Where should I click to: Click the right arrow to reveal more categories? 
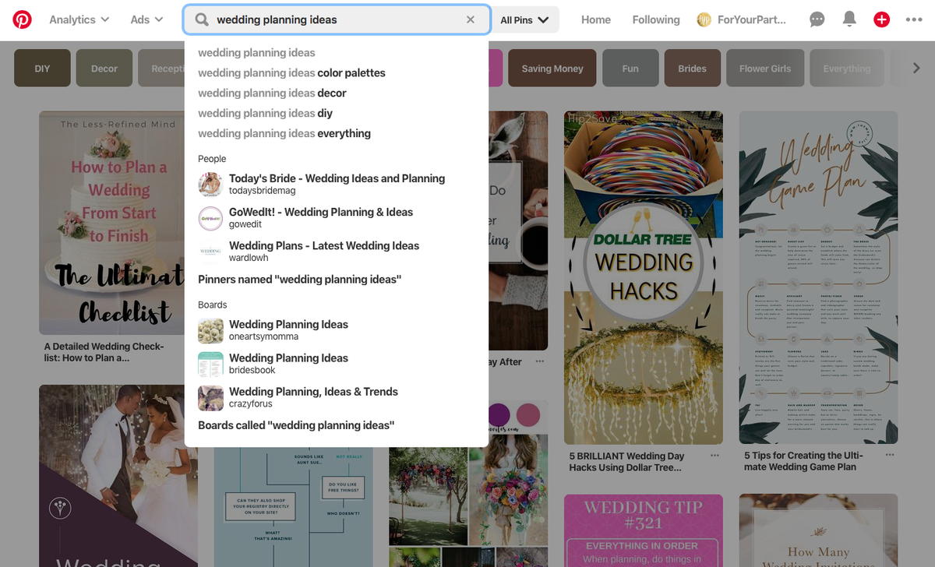pos(918,68)
